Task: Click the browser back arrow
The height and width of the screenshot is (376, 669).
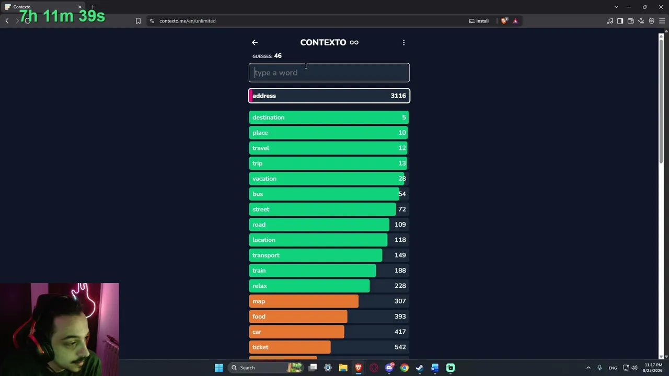Action: tap(7, 21)
